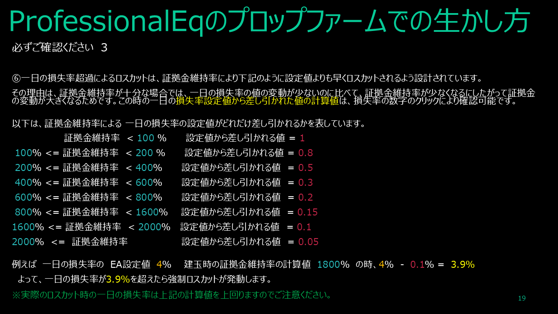
Task: Click the slide title "ProfessionalEqのプロップファームでの生かし方"
Action: 269,21
